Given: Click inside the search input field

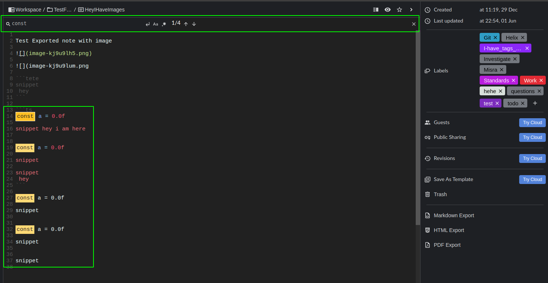Looking at the screenshot, I should (x=55, y=23).
